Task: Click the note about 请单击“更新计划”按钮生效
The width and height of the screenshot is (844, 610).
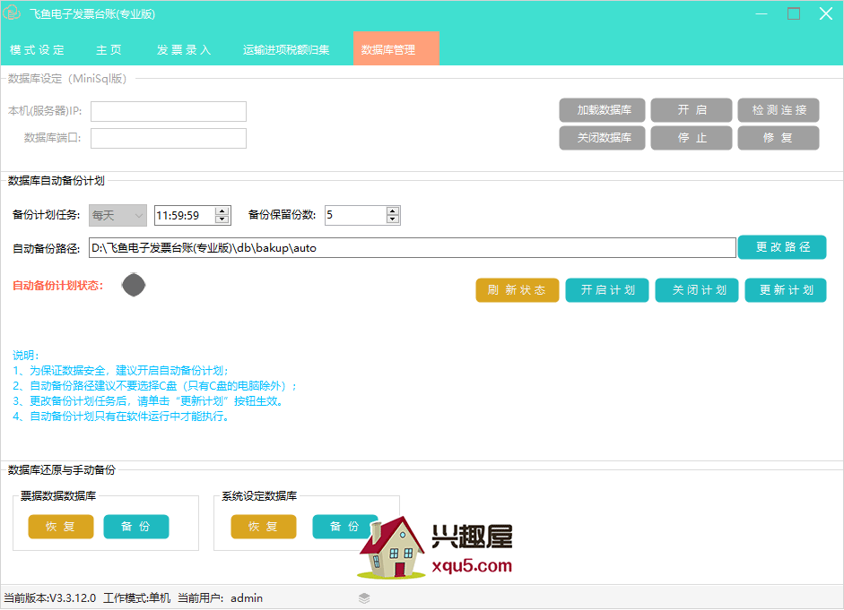Action: pyautogui.click(x=148, y=401)
